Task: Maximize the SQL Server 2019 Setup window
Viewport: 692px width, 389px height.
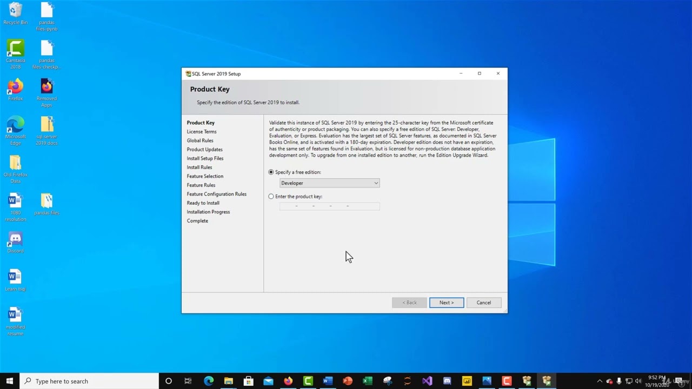Action: [479, 73]
